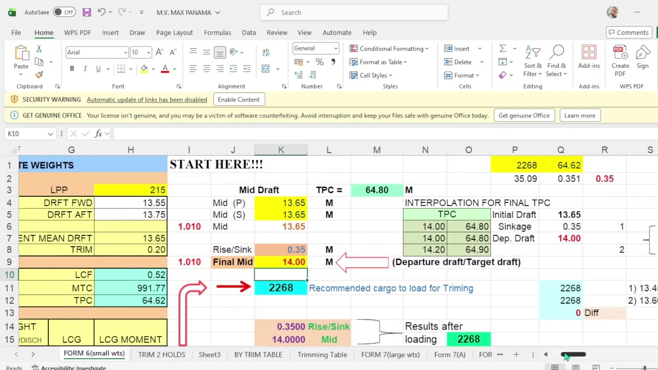Click the Enable Content button
658x370 pixels.
coord(239,100)
